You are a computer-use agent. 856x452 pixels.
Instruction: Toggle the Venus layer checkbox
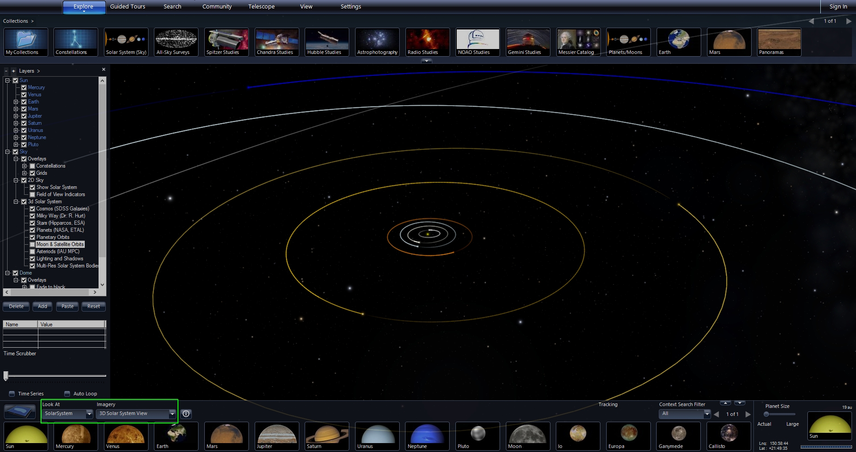pyautogui.click(x=24, y=95)
